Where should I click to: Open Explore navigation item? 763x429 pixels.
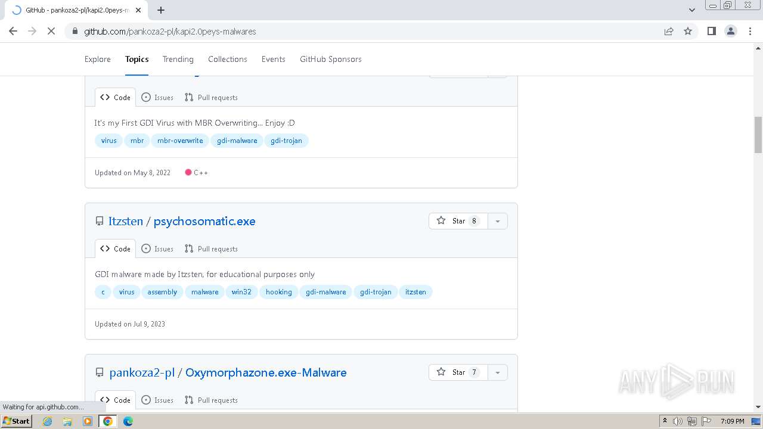tap(98, 59)
